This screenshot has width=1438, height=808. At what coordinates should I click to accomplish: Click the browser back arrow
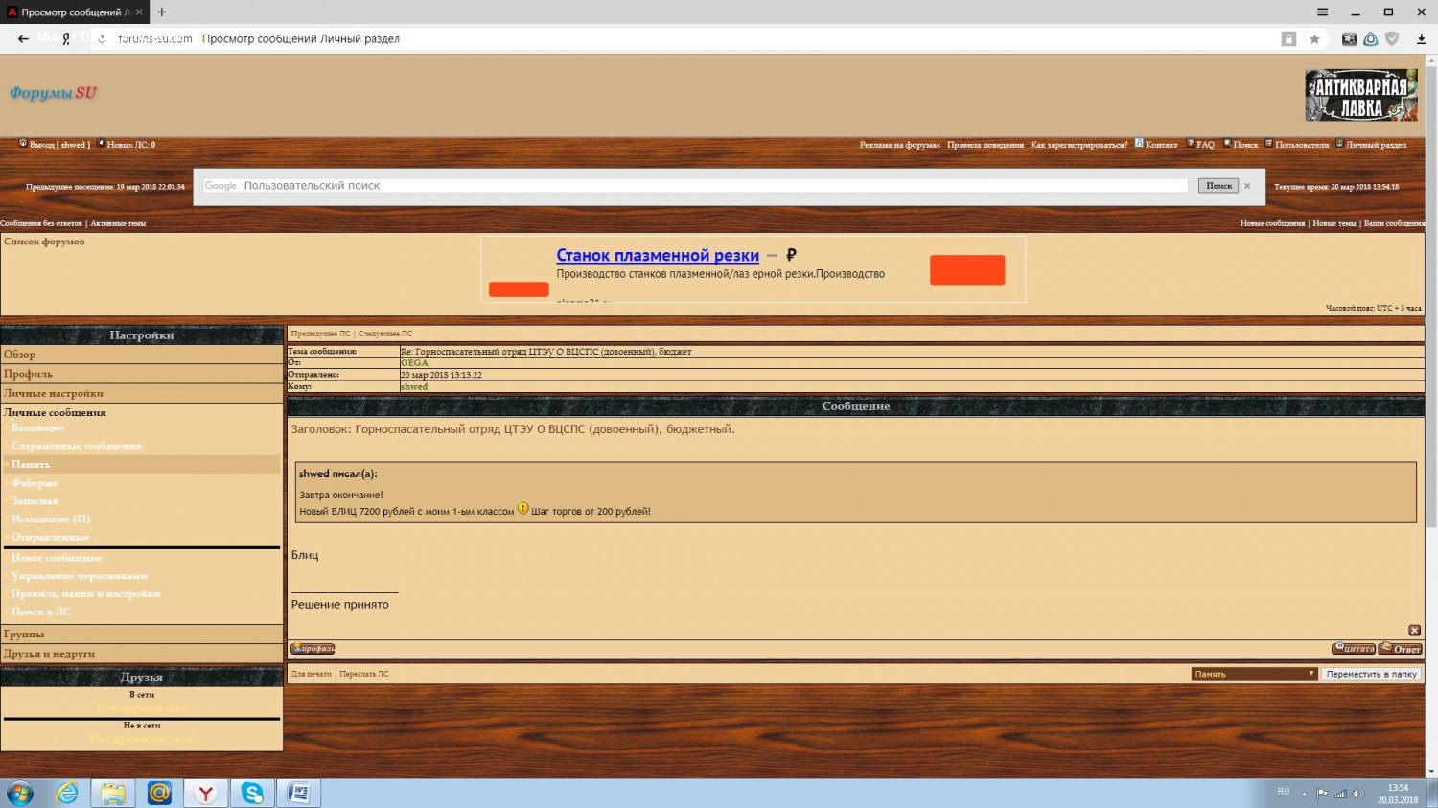click(x=23, y=39)
